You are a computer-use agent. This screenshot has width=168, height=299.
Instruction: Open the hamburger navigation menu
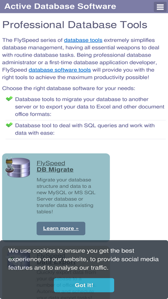(x=160, y=7)
